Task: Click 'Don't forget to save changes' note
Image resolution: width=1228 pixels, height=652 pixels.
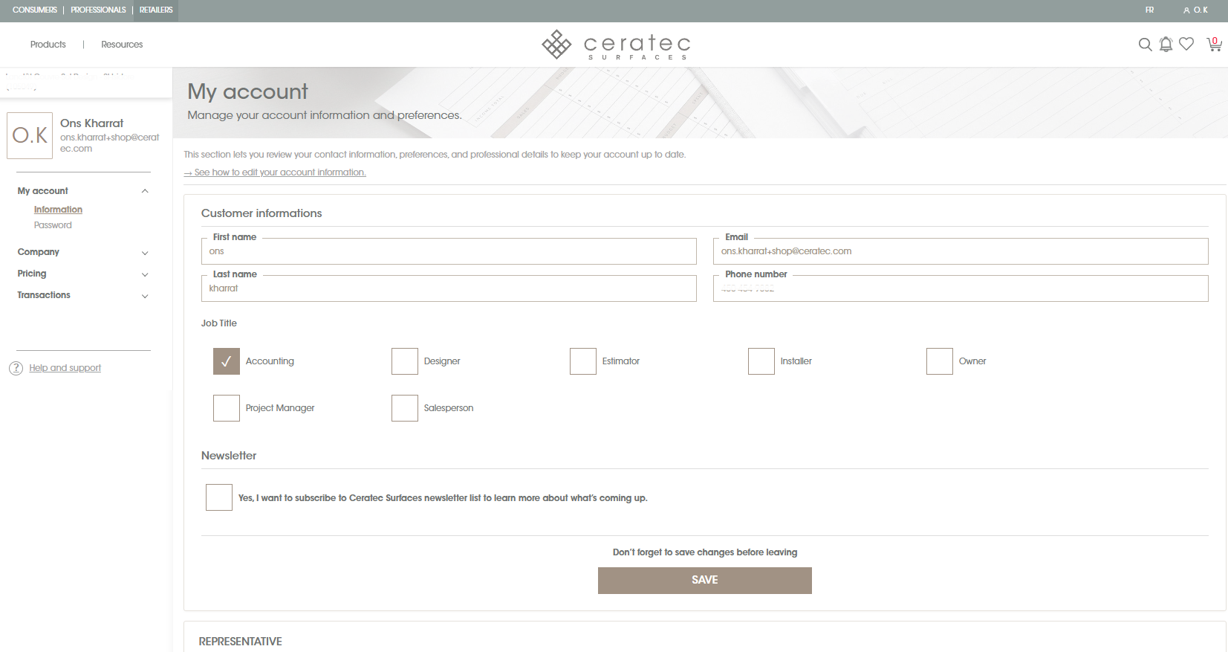Action: click(x=705, y=552)
